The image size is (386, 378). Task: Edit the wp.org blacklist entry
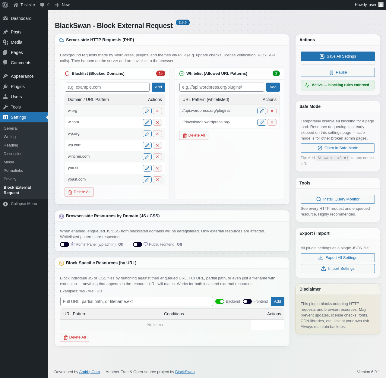[x=147, y=134]
